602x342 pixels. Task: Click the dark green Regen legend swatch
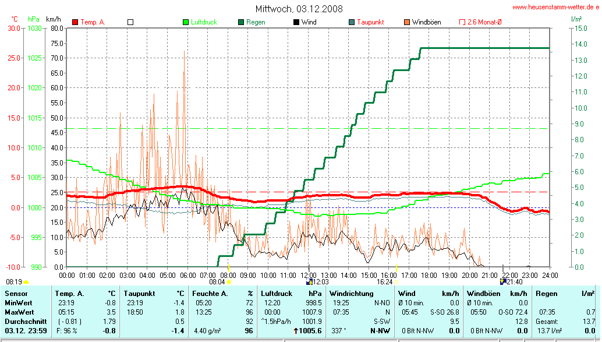pos(240,22)
